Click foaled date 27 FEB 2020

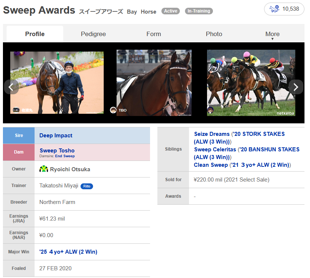click(x=56, y=268)
